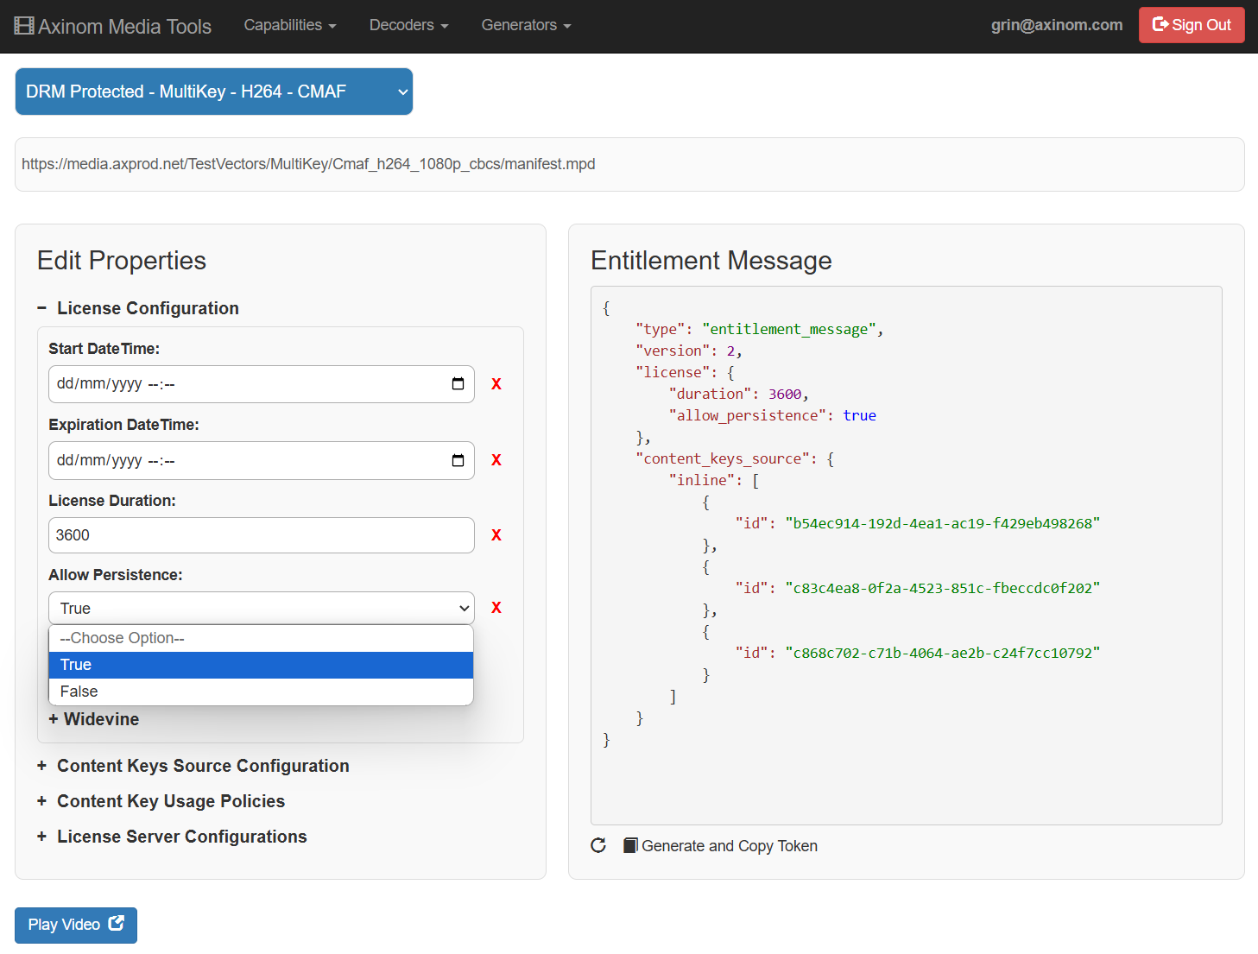Select False in Allow Persistence list
1258x954 pixels.
click(x=261, y=692)
